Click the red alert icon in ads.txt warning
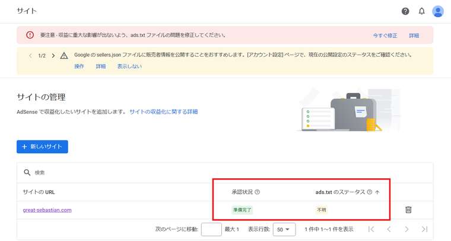This screenshot has height=241, width=451. [x=30, y=35]
